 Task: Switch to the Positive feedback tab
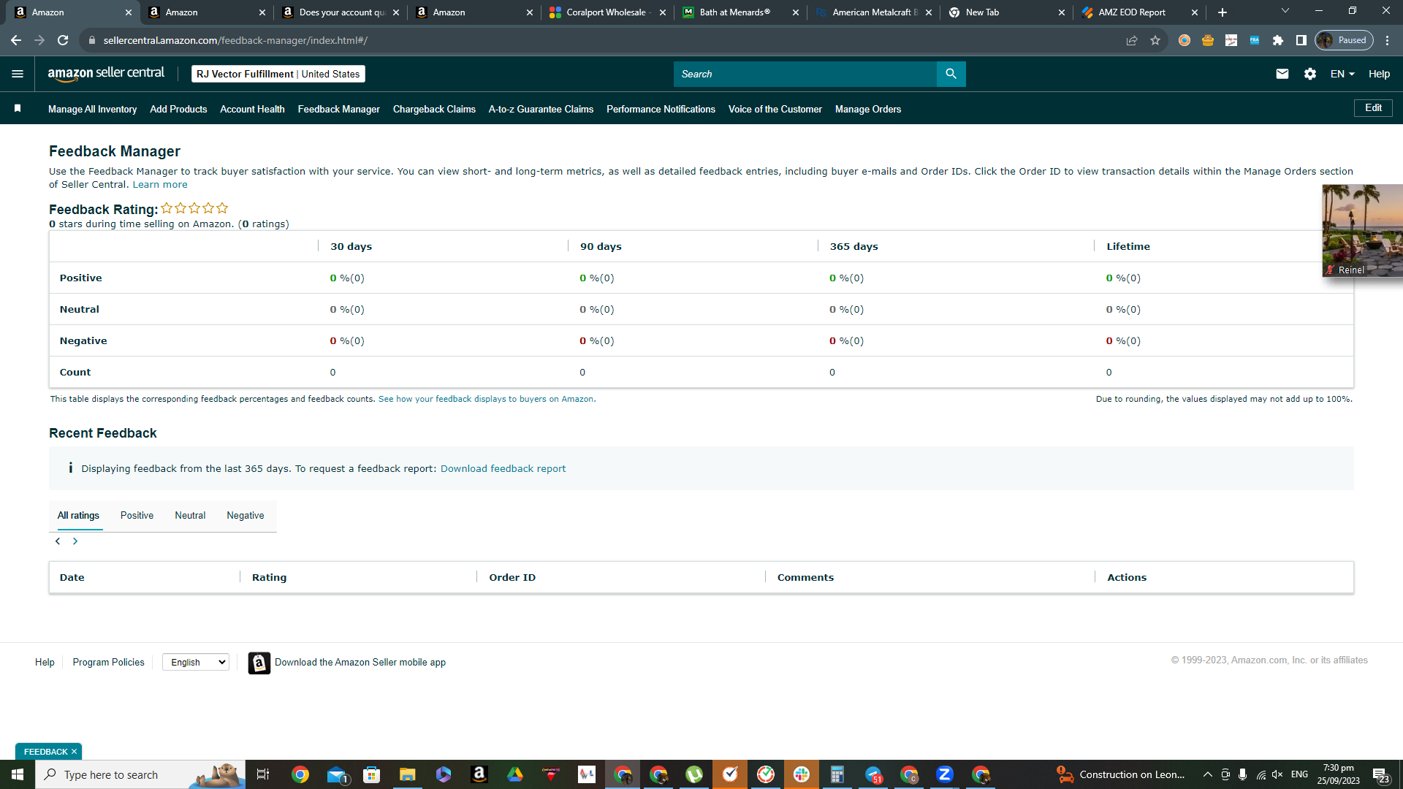pyautogui.click(x=137, y=516)
